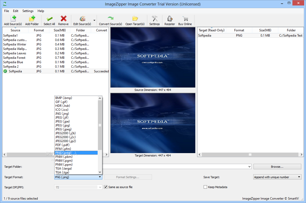Viewport: 306px width, 203px height.
Task: Open the Settings tools icon
Action: click(x=155, y=19)
